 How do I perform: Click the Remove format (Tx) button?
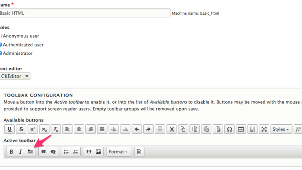(x=56, y=129)
